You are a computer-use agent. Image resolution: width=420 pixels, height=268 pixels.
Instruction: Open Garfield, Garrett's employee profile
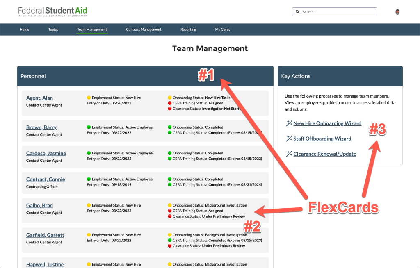45,235
